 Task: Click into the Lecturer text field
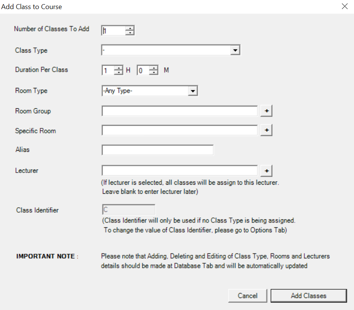point(179,171)
